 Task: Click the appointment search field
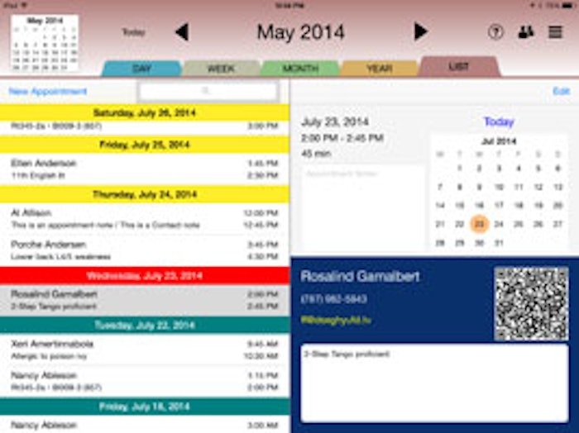[208, 91]
